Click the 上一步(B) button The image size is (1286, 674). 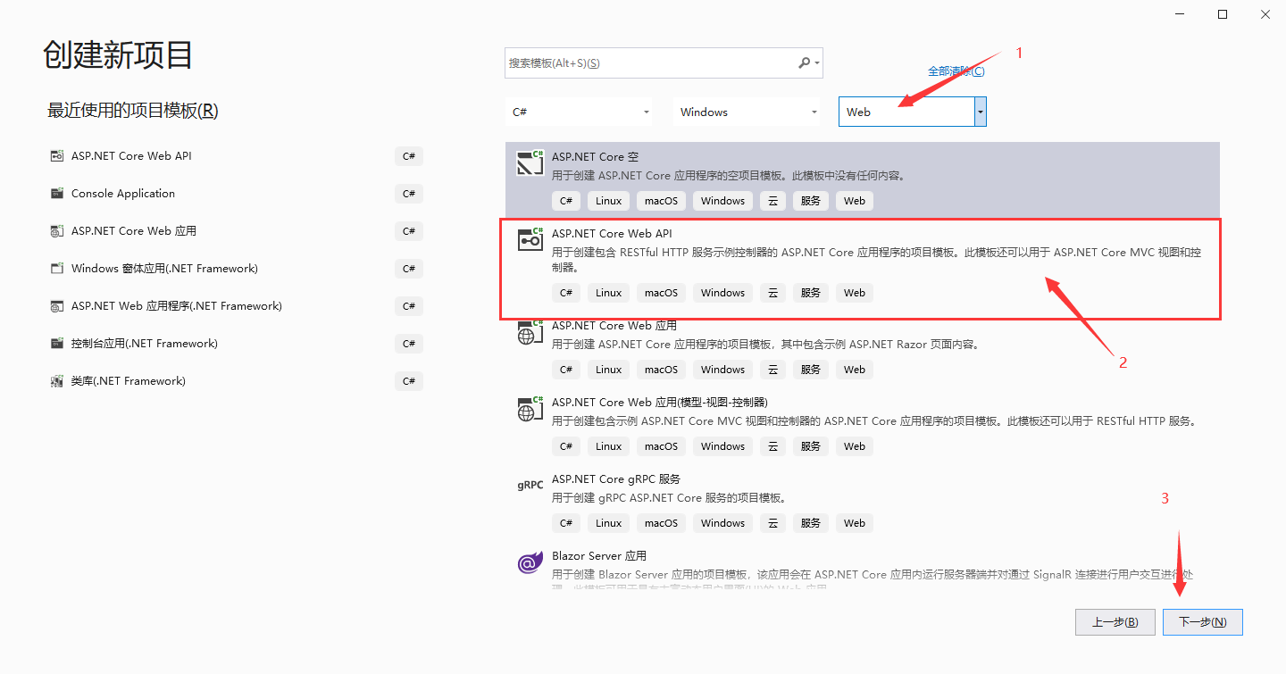1115,622
